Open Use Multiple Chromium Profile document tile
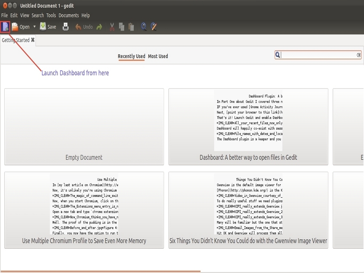Viewport: 364px width, 273px height. (x=84, y=210)
